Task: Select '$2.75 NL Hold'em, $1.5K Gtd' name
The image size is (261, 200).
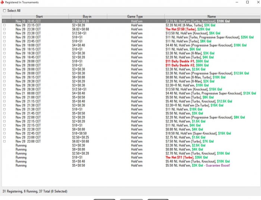Action: point(185,137)
